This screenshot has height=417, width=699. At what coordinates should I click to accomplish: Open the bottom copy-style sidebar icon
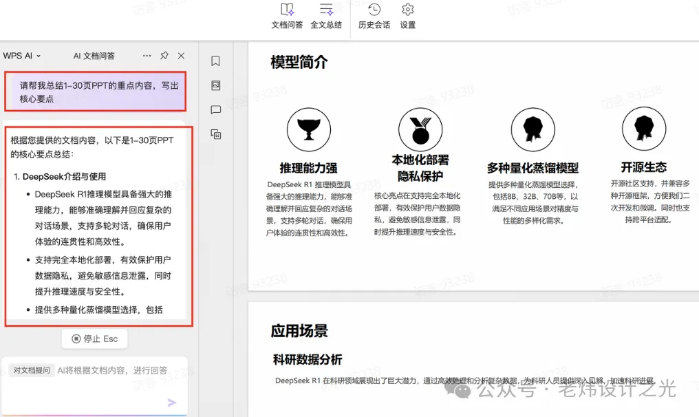point(216,134)
